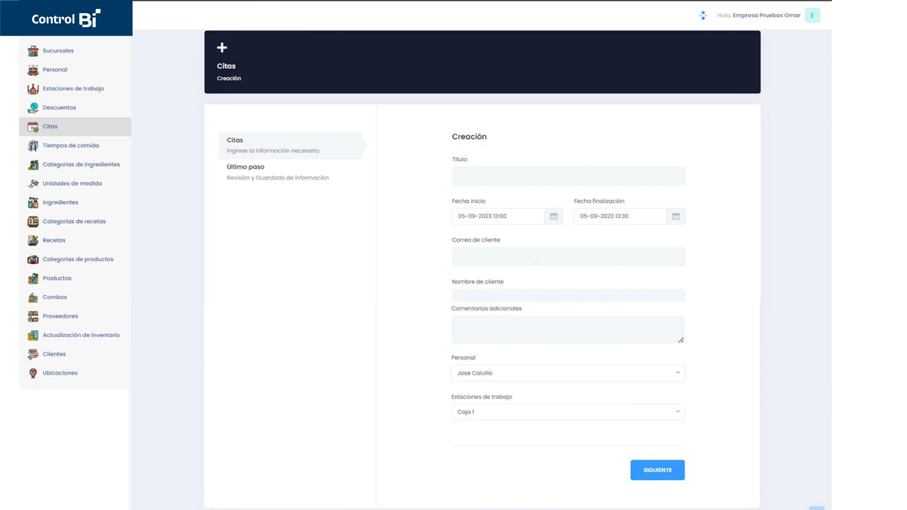Open Clientes in the sidebar menu

click(x=54, y=354)
